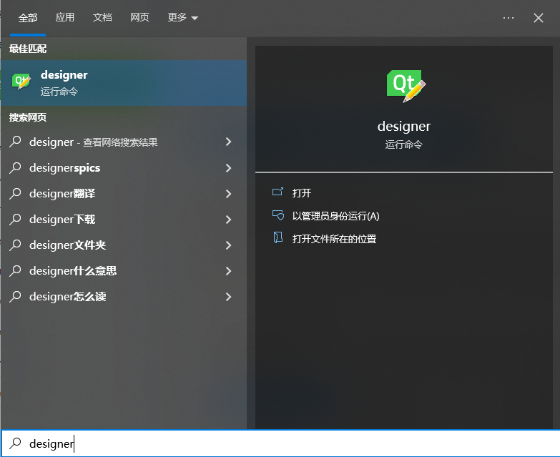Screen dimensions: 560x457
Task: Click search icon beside designer文件夹
Action: tap(15, 245)
